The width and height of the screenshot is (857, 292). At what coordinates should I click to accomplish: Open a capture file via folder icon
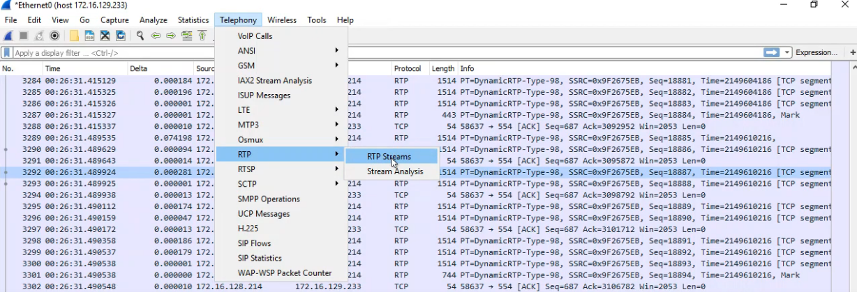coord(74,36)
